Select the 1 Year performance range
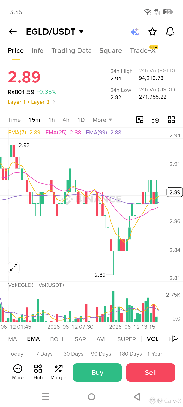183x407 pixels. click(x=155, y=354)
